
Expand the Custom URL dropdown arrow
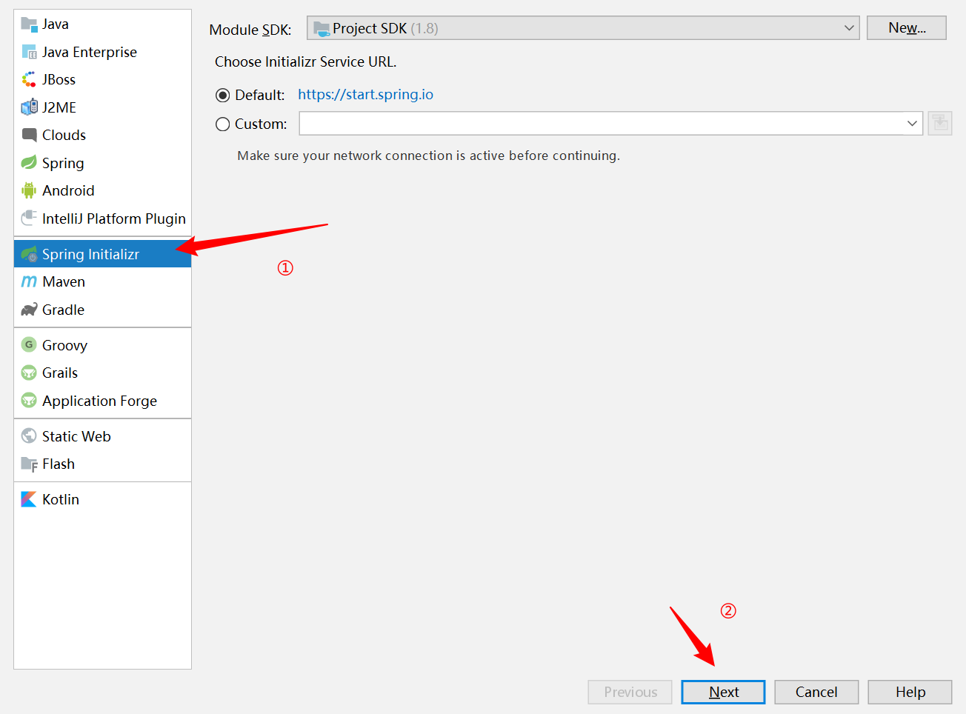pyautogui.click(x=912, y=124)
